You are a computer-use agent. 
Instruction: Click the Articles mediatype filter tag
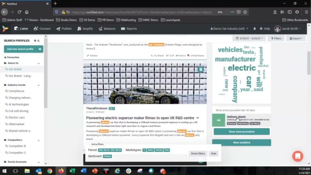tap(159, 150)
